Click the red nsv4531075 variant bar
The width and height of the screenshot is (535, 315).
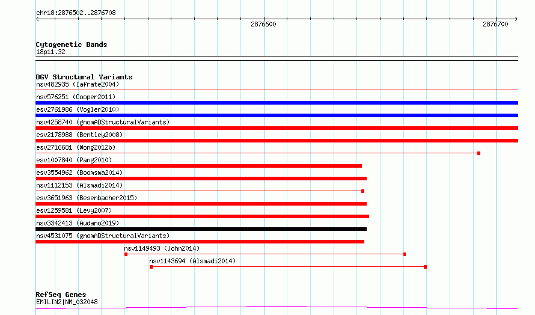[x=200, y=242]
